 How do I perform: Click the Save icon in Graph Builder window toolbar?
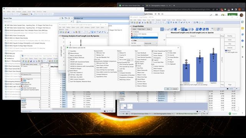pos(140,23)
